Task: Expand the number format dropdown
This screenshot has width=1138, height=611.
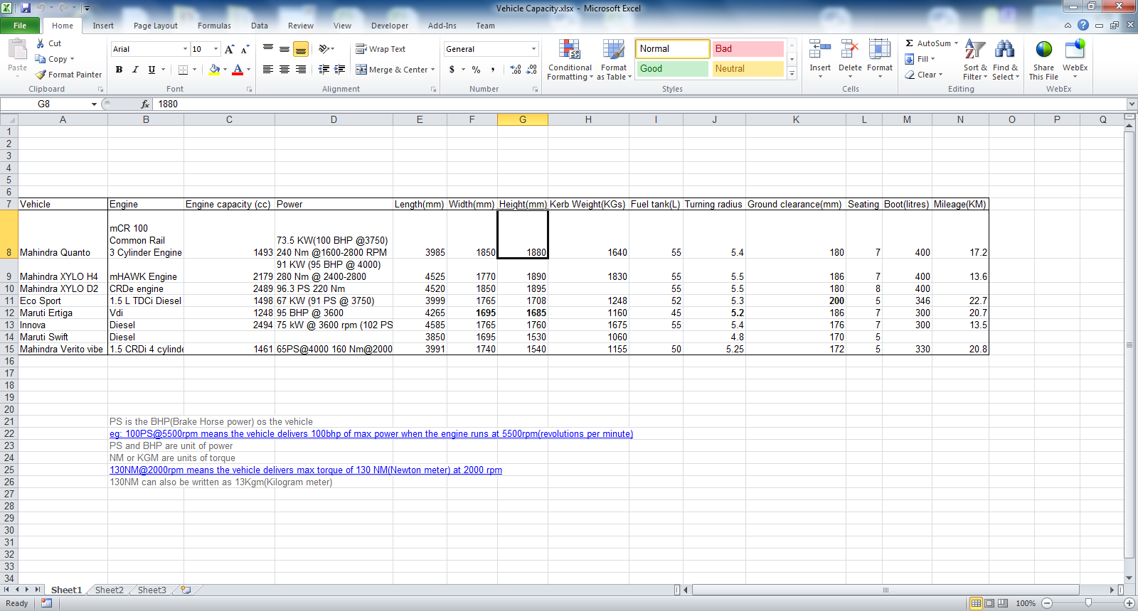Action: pyautogui.click(x=533, y=49)
